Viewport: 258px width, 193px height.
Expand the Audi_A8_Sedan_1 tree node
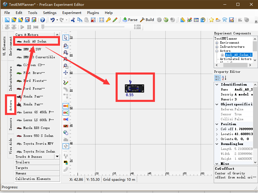click(x=222, y=55)
